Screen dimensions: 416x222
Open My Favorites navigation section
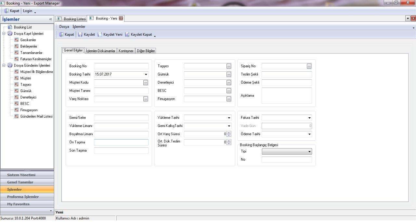27,204
